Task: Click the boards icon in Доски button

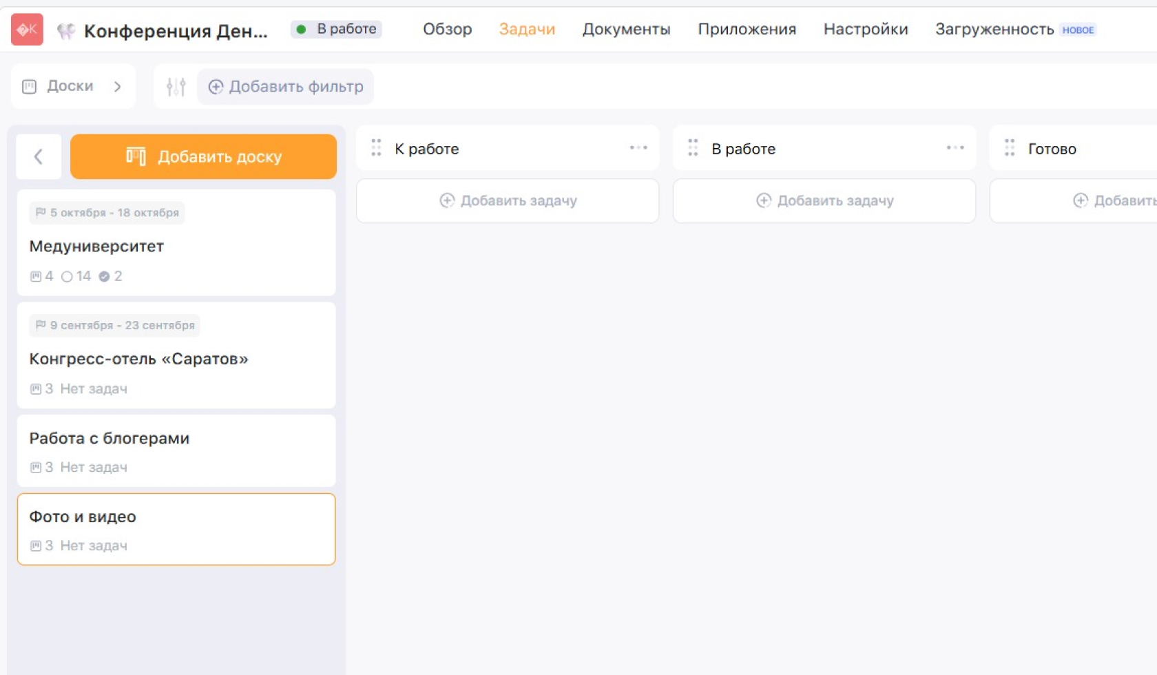Action: (29, 86)
